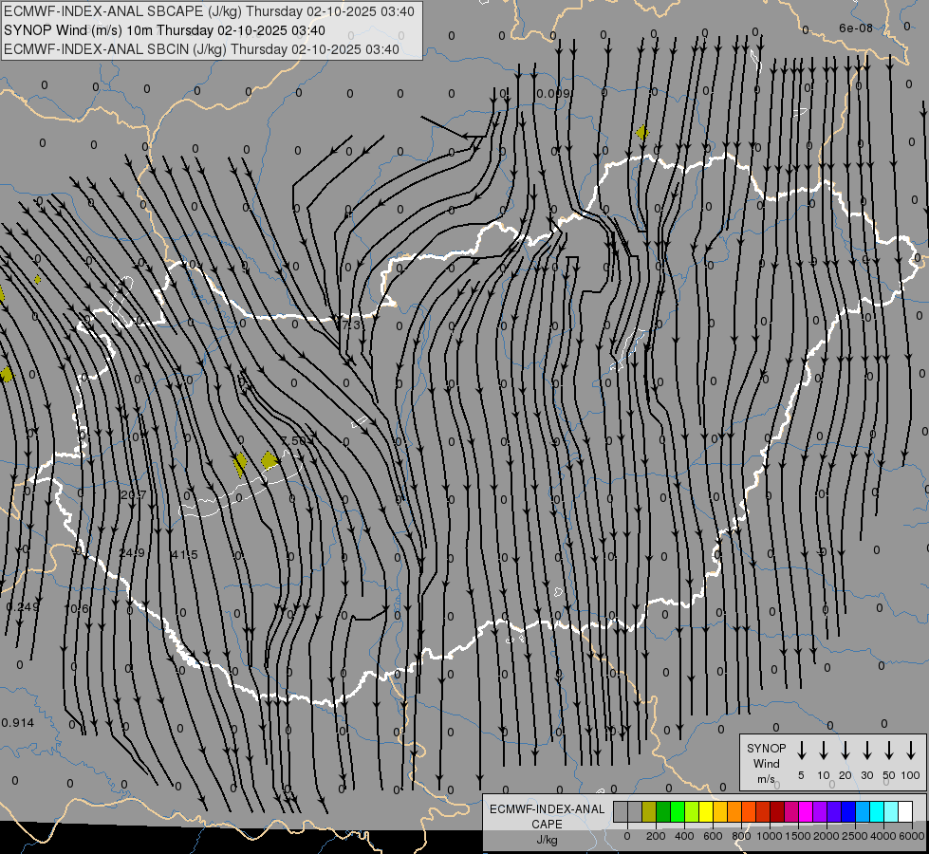
Task: Click the 5 m/s wind arrow in legend
Action: click(x=802, y=751)
